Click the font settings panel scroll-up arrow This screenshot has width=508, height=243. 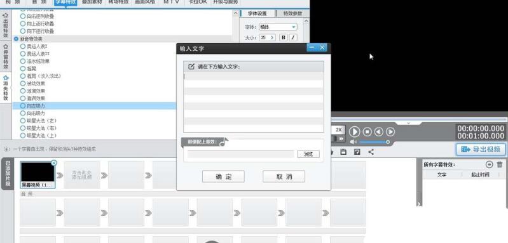[306, 21]
